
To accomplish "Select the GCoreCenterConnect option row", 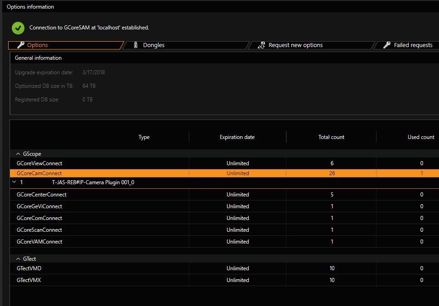I will (224, 195).
